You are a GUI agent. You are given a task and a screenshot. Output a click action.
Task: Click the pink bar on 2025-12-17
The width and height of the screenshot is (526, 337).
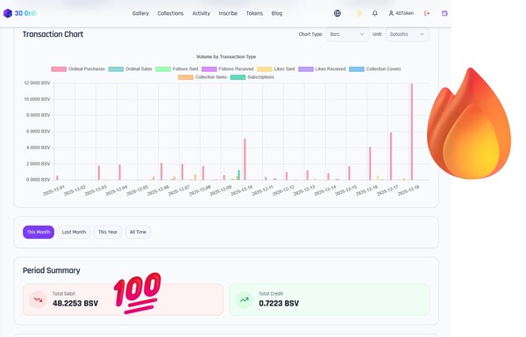(x=391, y=156)
